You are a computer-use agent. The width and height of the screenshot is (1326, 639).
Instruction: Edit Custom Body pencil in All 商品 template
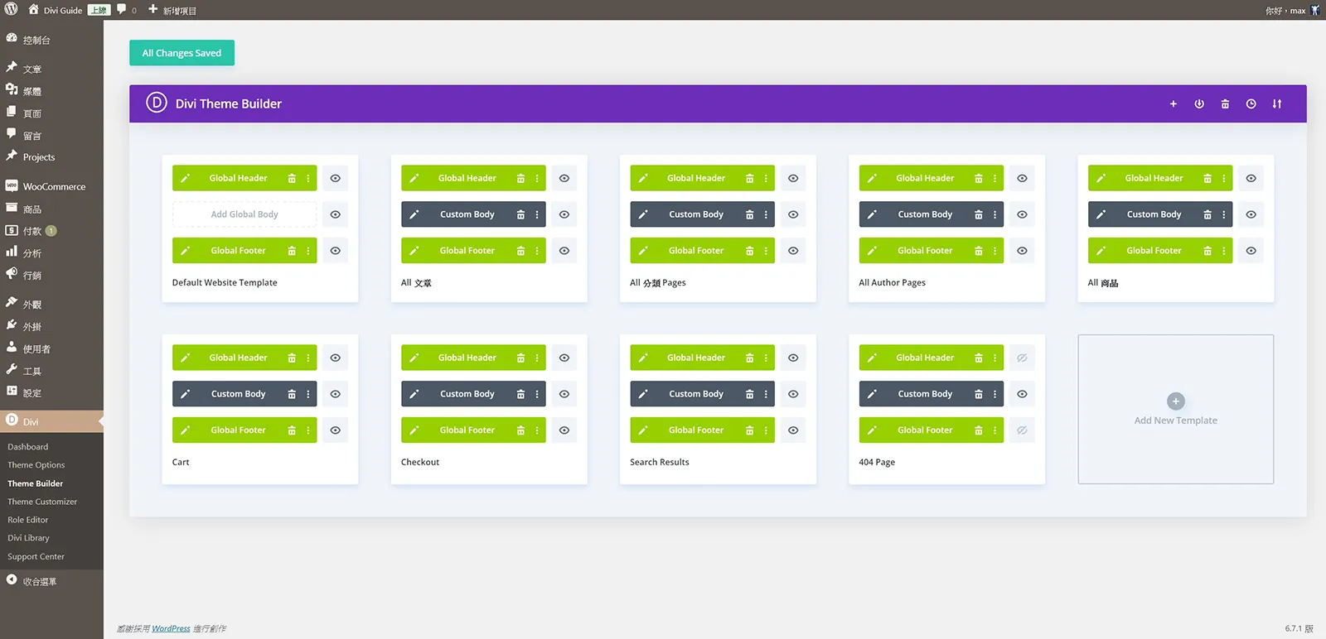click(1101, 214)
